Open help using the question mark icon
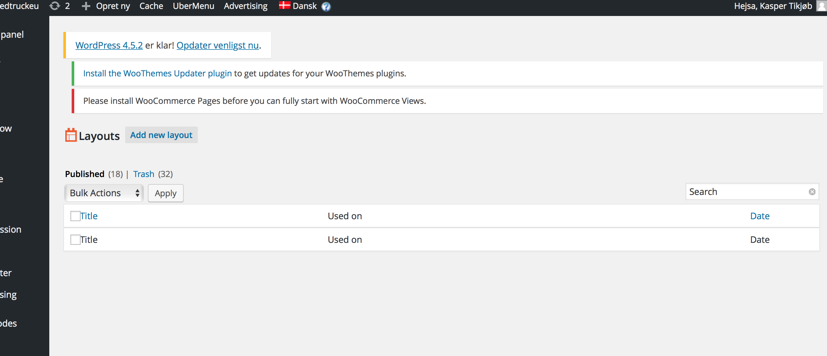The width and height of the screenshot is (827, 356). pyautogui.click(x=326, y=7)
